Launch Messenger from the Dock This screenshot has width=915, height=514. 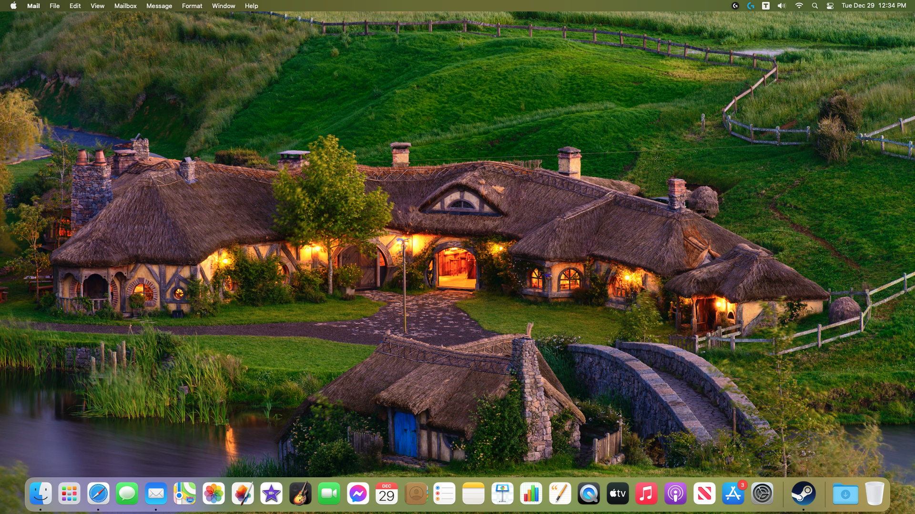358,494
